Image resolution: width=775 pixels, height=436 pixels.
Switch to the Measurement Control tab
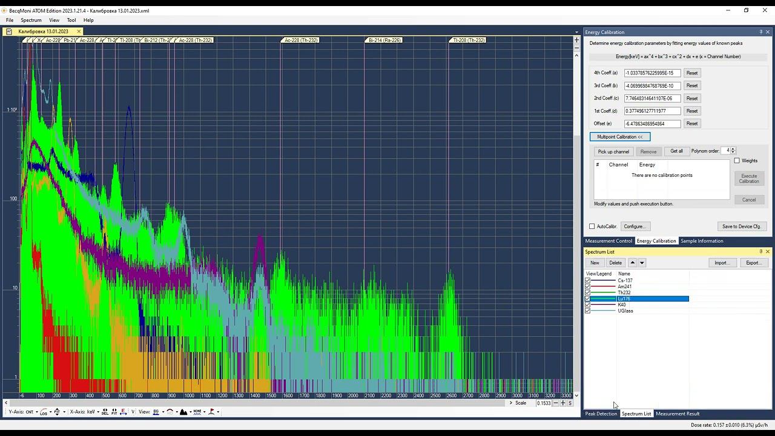pos(608,241)
